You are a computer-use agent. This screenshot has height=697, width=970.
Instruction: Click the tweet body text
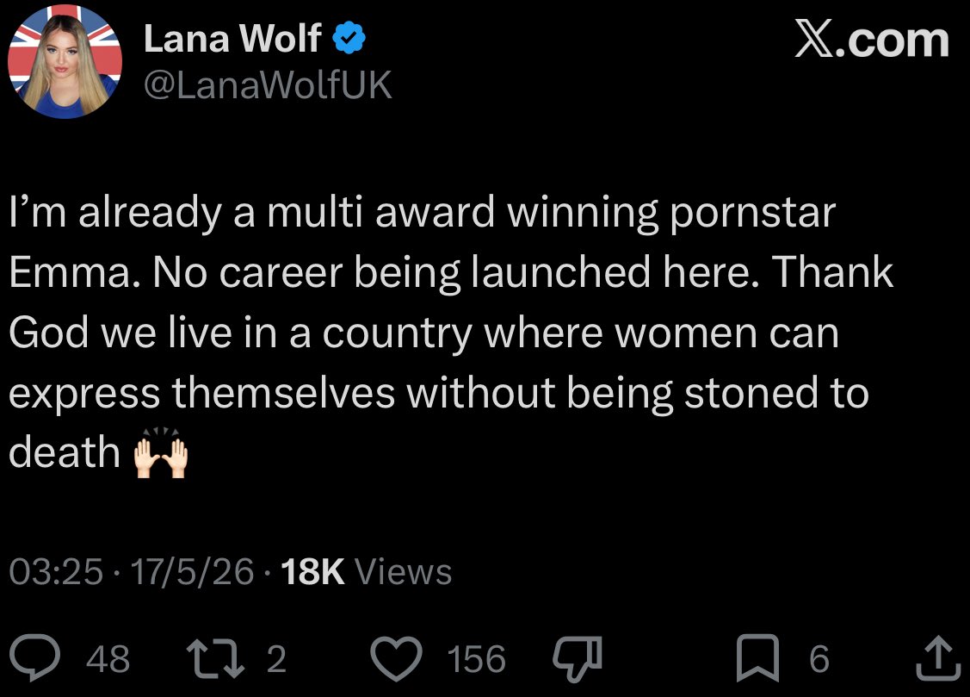click(452, 333)
